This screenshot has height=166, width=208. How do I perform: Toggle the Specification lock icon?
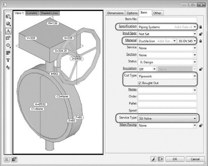pyautogui.click(x=201, y=27)
